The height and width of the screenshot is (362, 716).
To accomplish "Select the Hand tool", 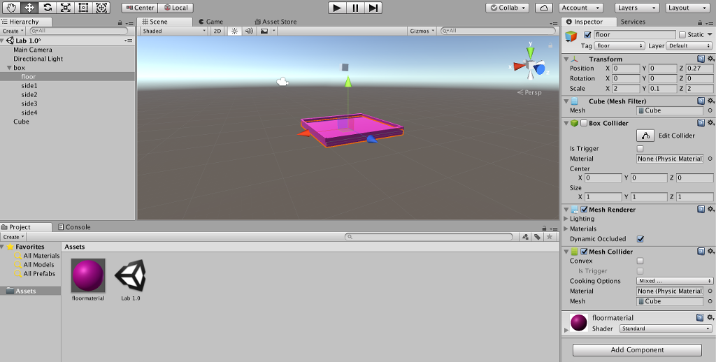I will click(11, 8).
